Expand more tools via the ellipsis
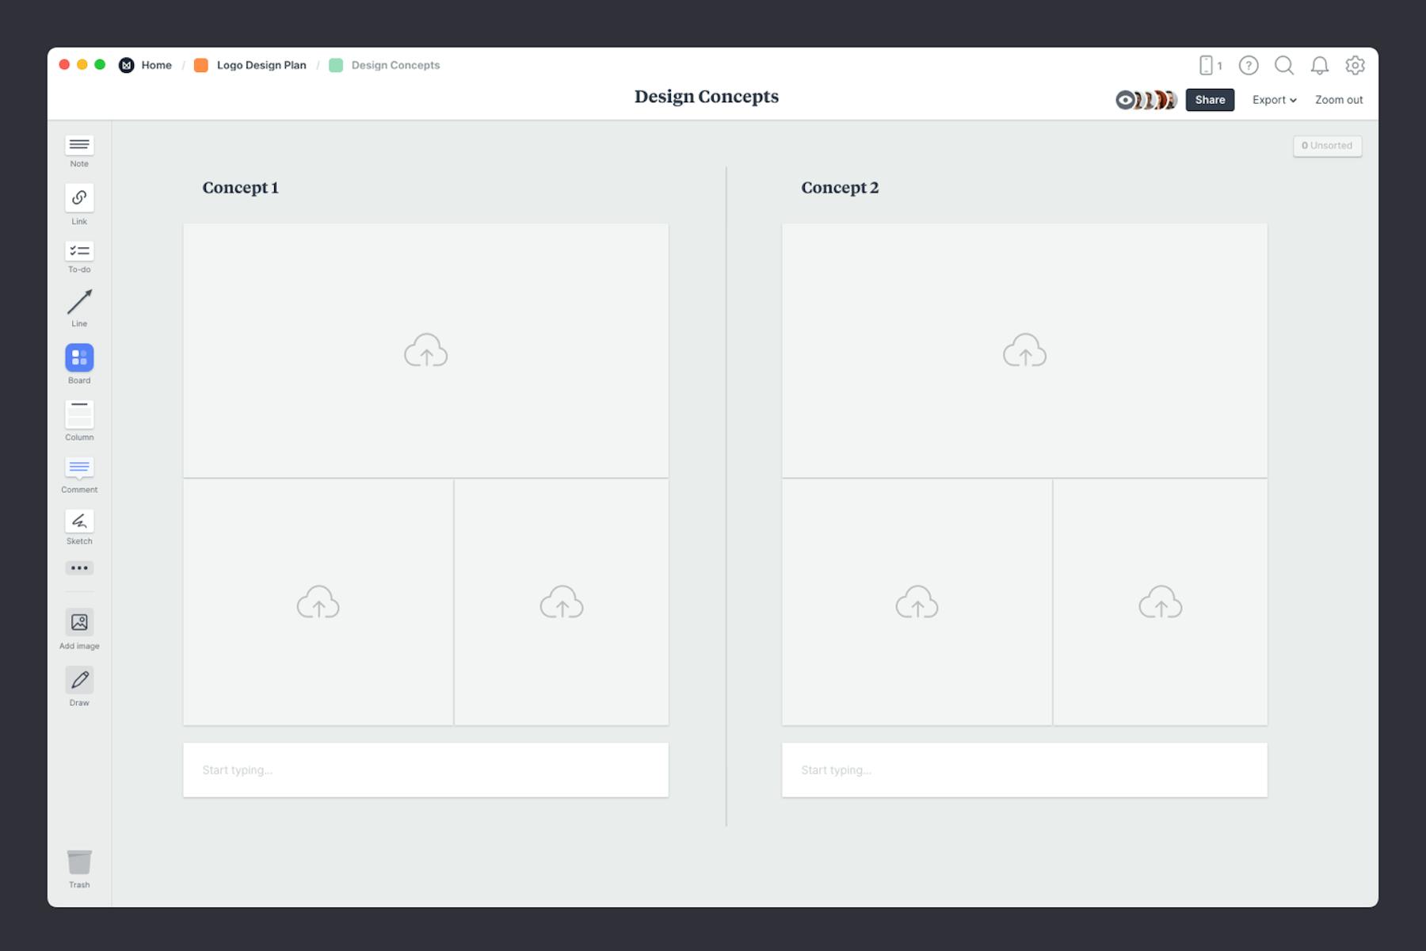1426x951 pixels. [79, 568]
